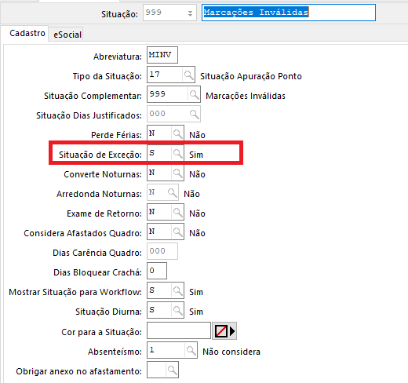The height and width of the screenshot is (383, 408).
Task: Click the Marcações Inválidas description field
Action: [x=289, y=13]
